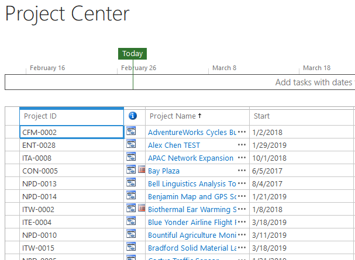Open the AdventureWorks Cycles project link
Screen dimensions: 355x260
(x=192, y=133)
